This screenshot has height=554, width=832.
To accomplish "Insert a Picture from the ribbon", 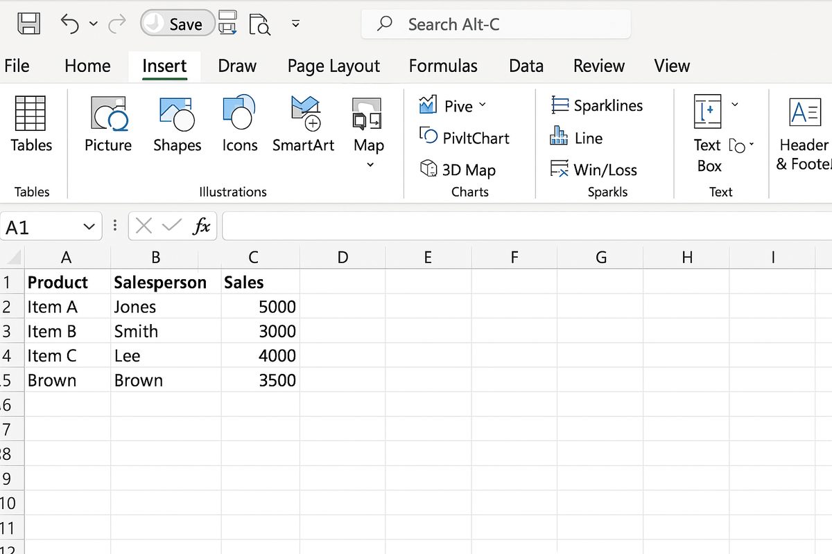I will coord(108,125).
